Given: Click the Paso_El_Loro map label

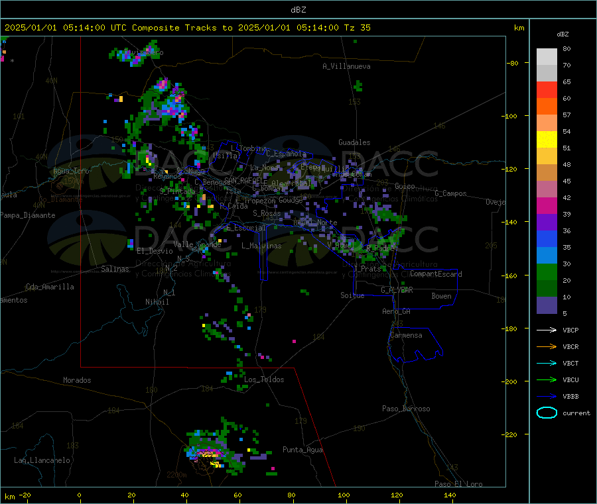Looking at the screenshot, I should click(458, 483).
